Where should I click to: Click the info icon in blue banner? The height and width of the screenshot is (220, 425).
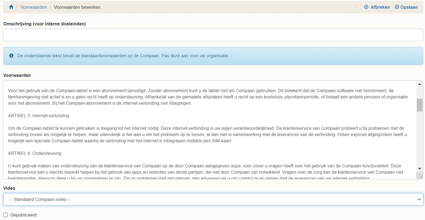11,56
